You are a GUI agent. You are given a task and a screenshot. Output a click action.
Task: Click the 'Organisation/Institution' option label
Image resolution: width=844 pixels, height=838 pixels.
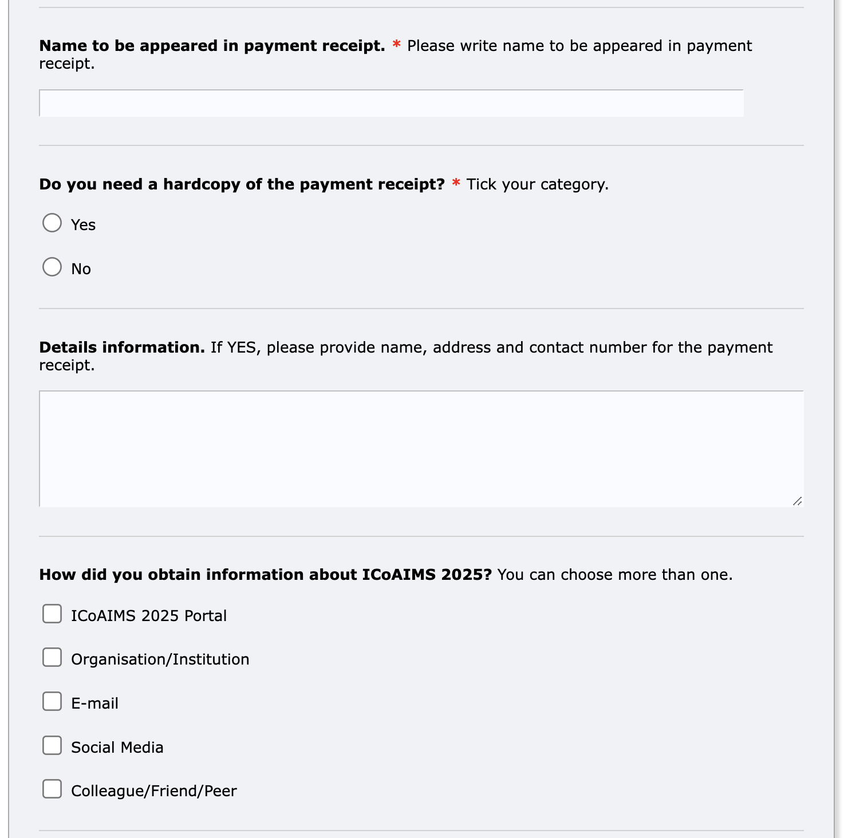tap(160, 659)
